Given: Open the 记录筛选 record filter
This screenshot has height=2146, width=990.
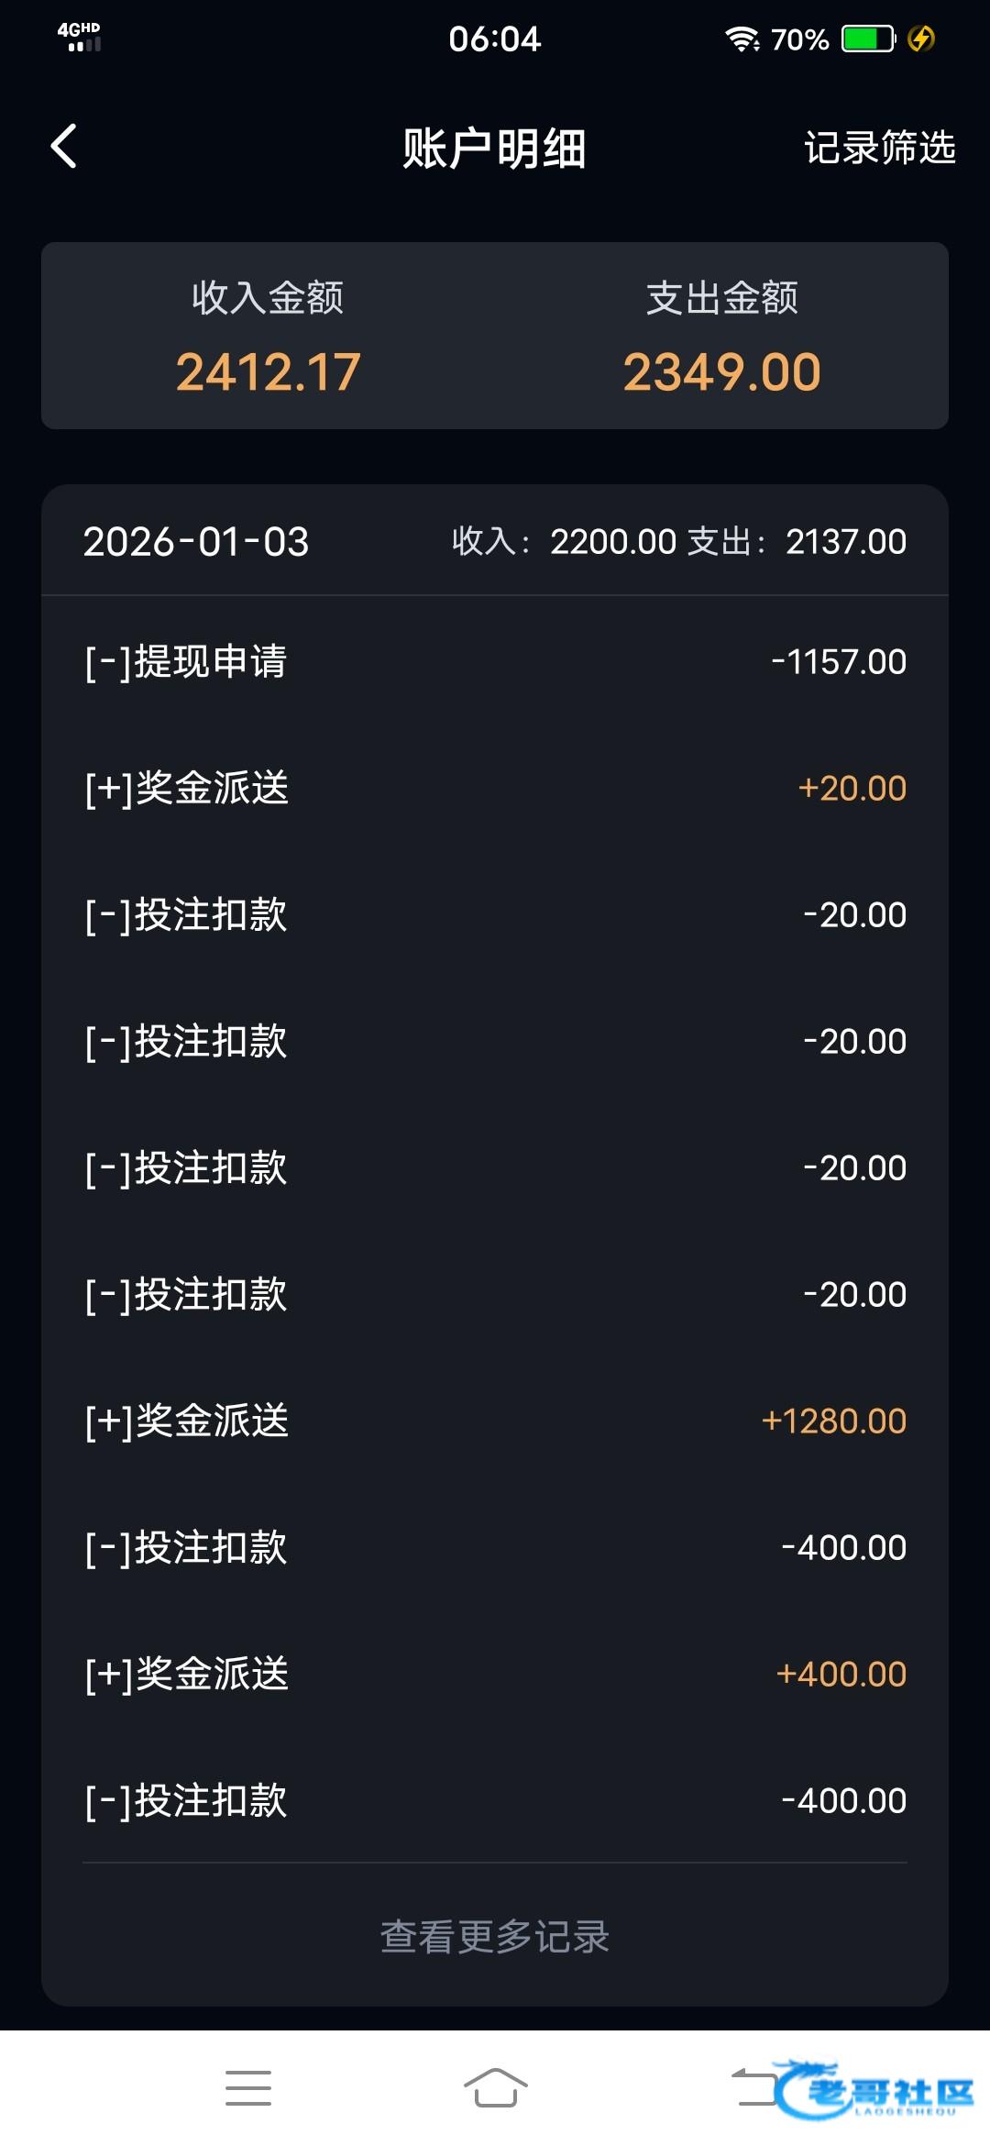Looking at the screenshot, I should coord(879,148).
